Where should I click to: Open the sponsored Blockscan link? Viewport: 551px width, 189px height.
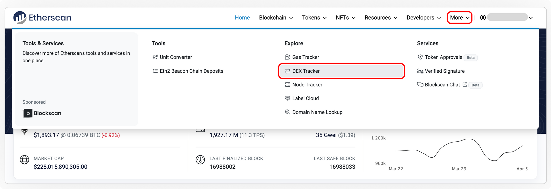pos(42,113)
